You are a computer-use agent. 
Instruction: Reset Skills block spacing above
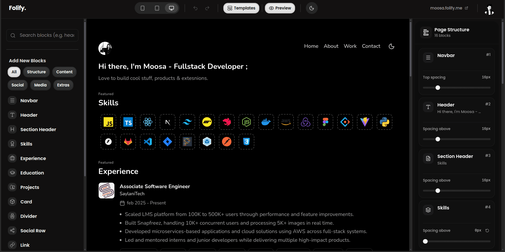(487, 230)
